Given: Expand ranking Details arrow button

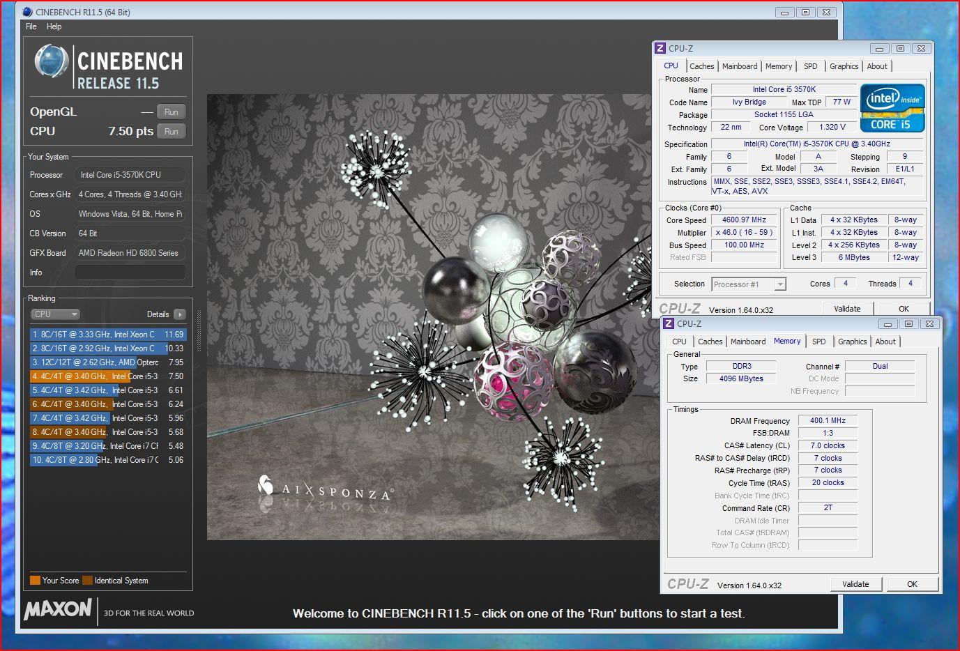Looking at the screenshot, I should click(x=180, y=314).
